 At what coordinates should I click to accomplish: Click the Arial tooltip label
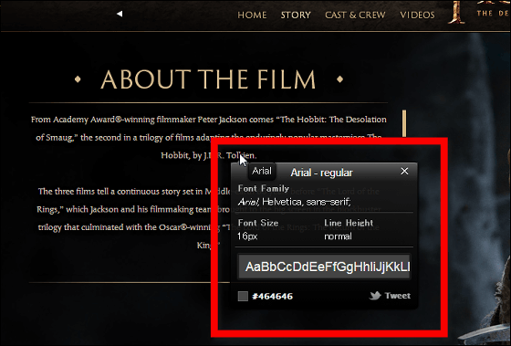[x=262, y=171]
